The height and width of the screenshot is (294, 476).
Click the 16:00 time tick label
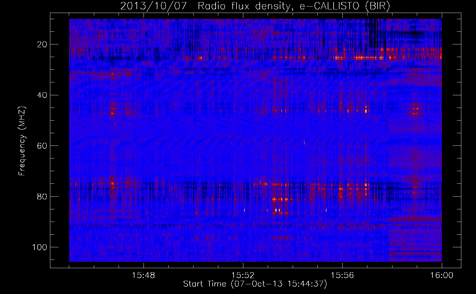442,275
